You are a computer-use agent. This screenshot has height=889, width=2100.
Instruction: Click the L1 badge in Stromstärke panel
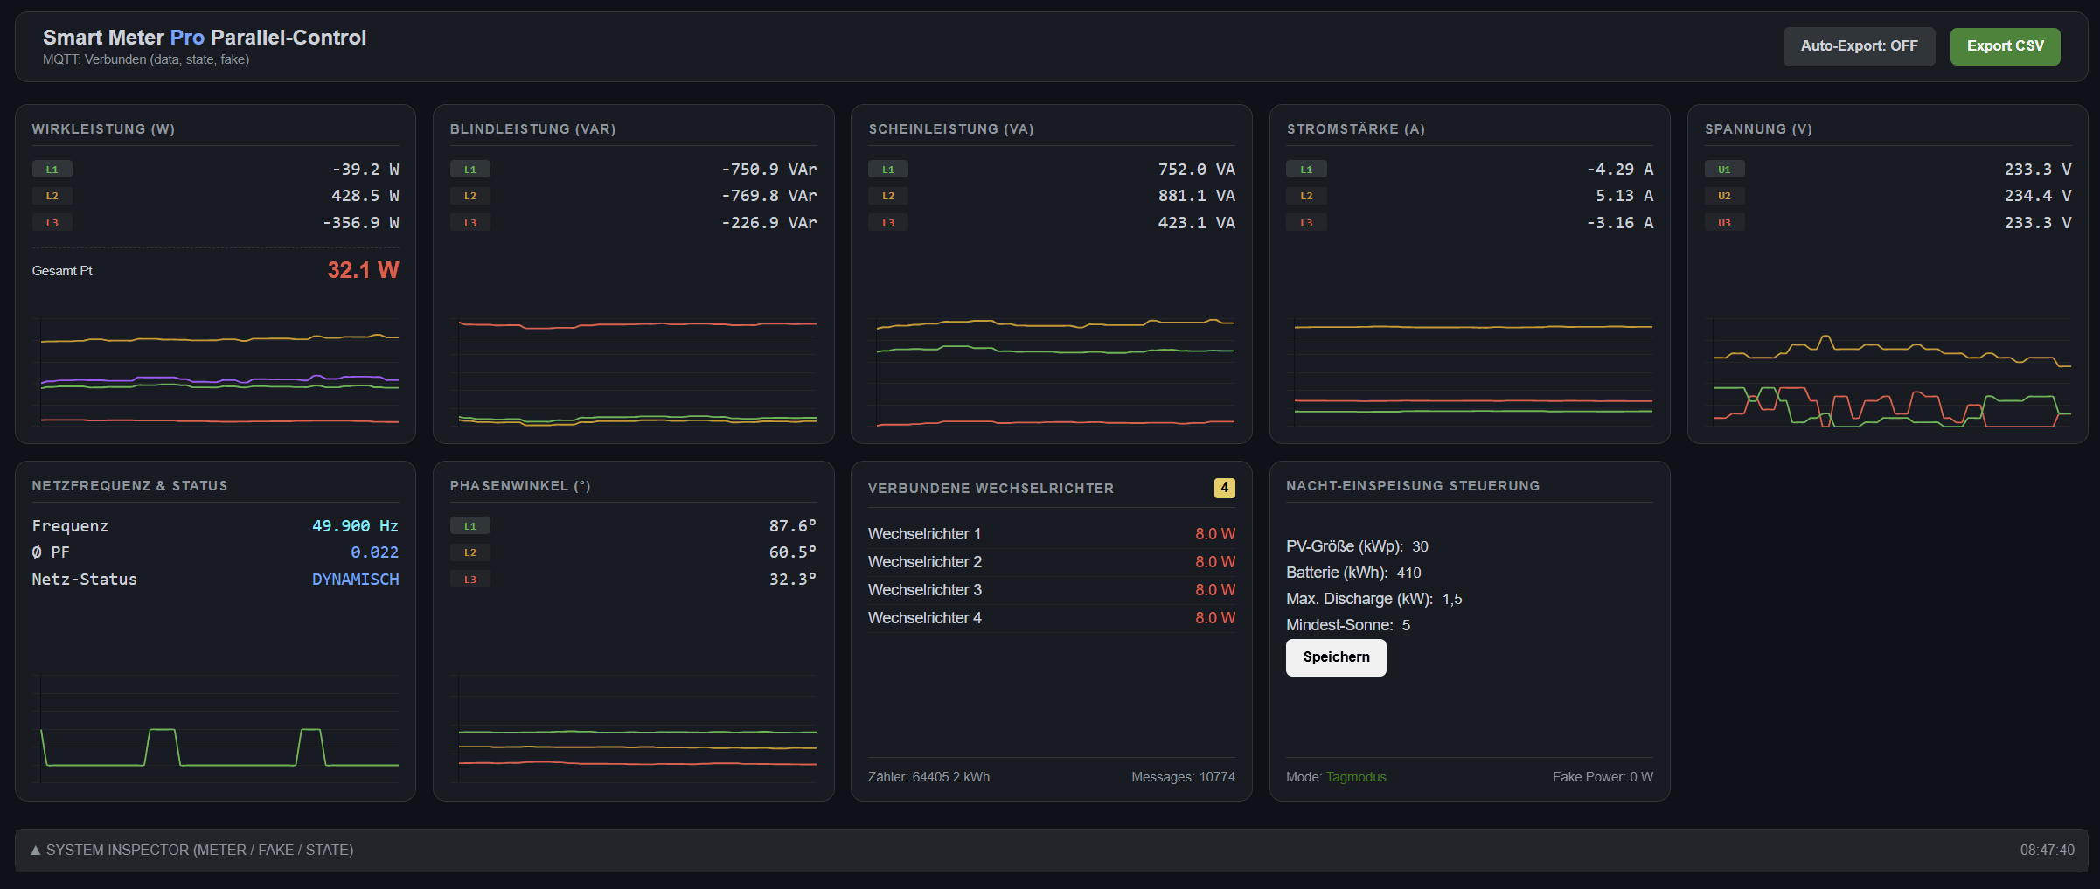pyautogui.click(x=1306, y=170)
